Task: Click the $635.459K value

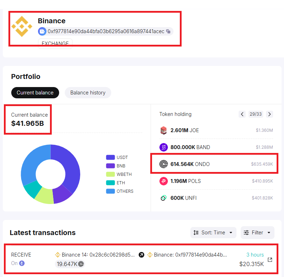Action: (x=262, y=164)
